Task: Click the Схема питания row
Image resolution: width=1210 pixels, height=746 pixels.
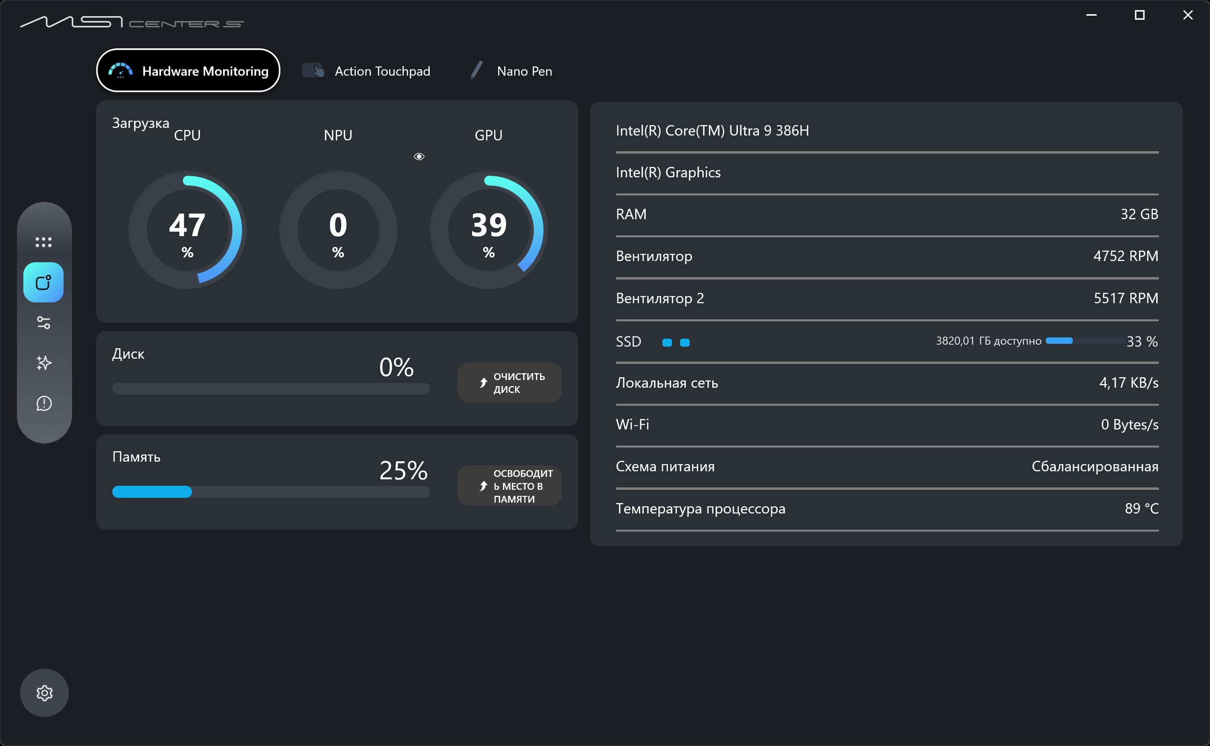Action: [x=887, y=467]
